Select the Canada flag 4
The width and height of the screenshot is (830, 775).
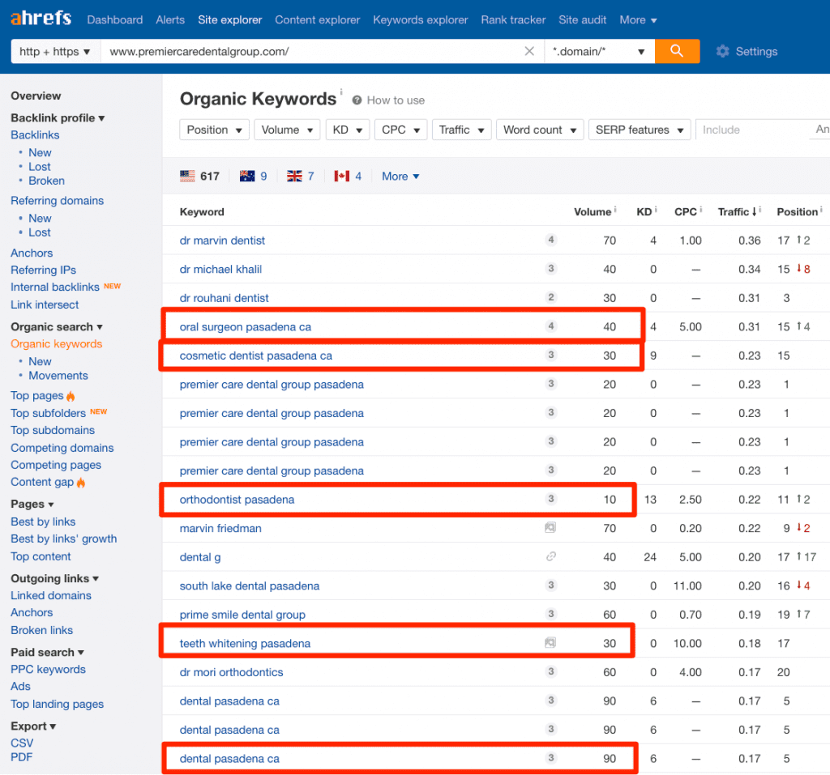(348, 177)
